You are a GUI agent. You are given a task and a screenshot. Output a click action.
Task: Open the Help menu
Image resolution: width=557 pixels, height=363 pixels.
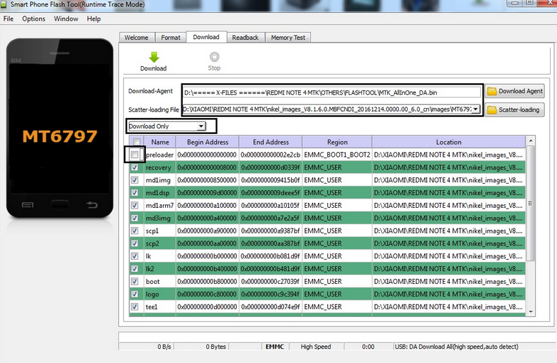tap(94, 19)
